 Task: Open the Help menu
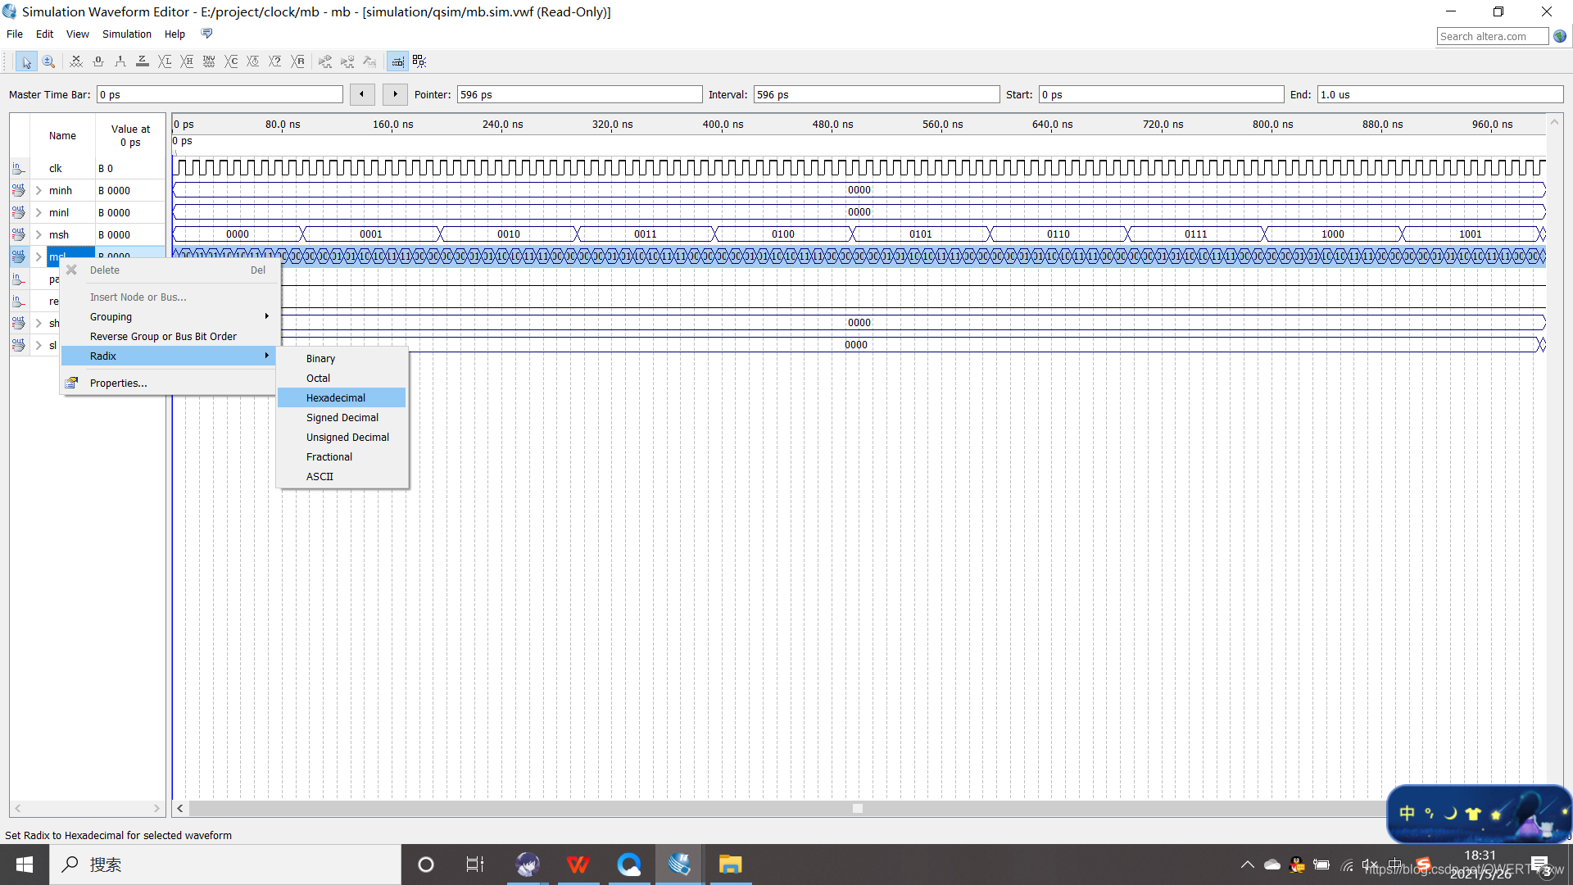point(175,34)
